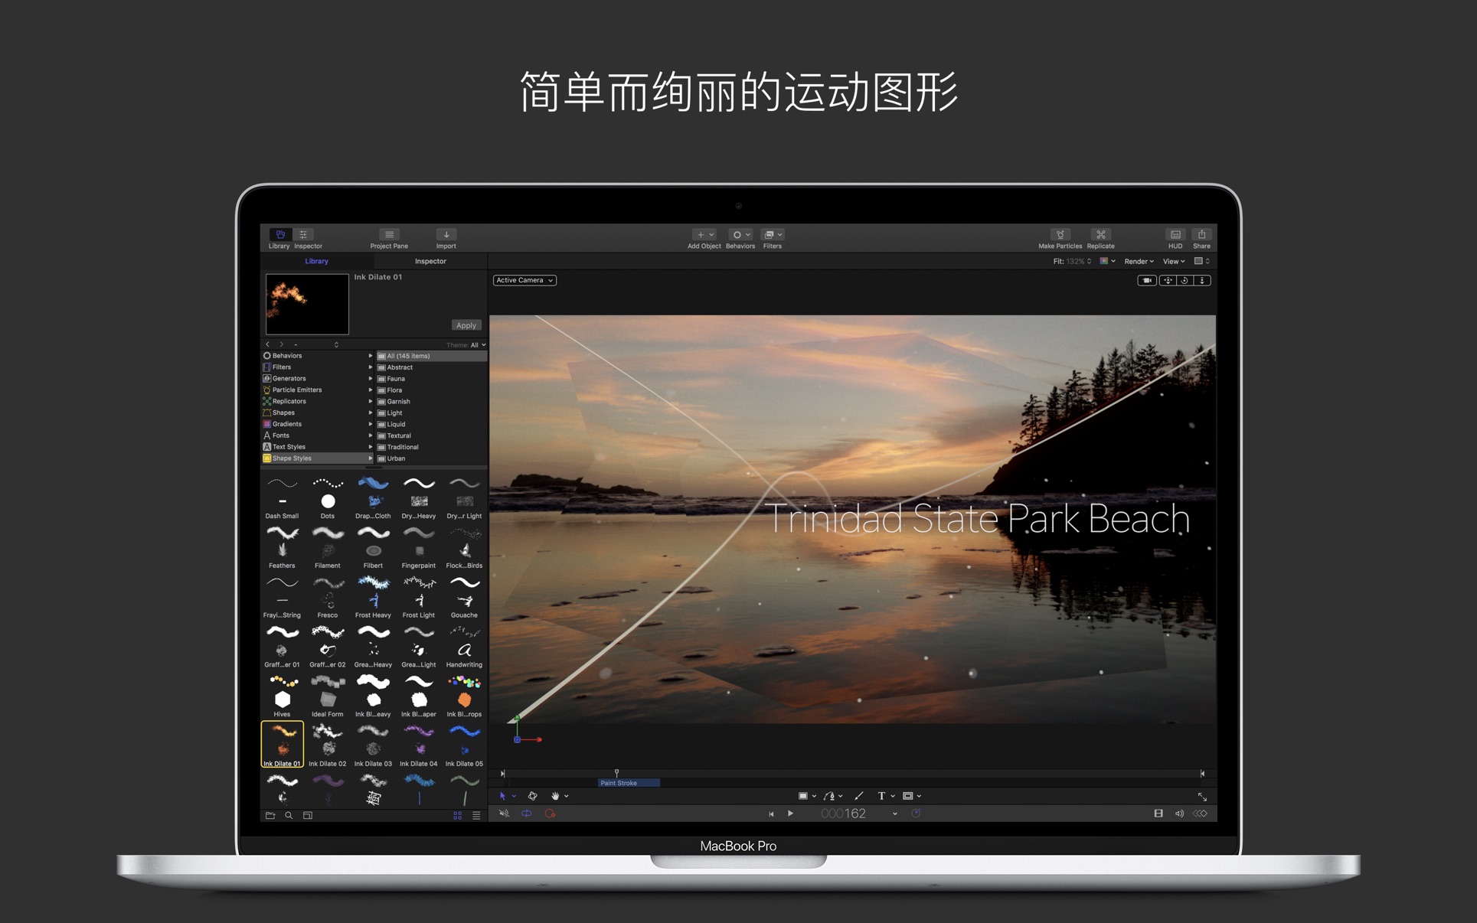Select the Ink Dilate 01 thumbnail

(279, 741)
